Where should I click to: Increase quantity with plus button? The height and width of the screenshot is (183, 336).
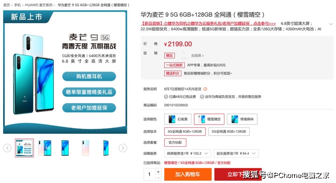click(x=158, y=171)
